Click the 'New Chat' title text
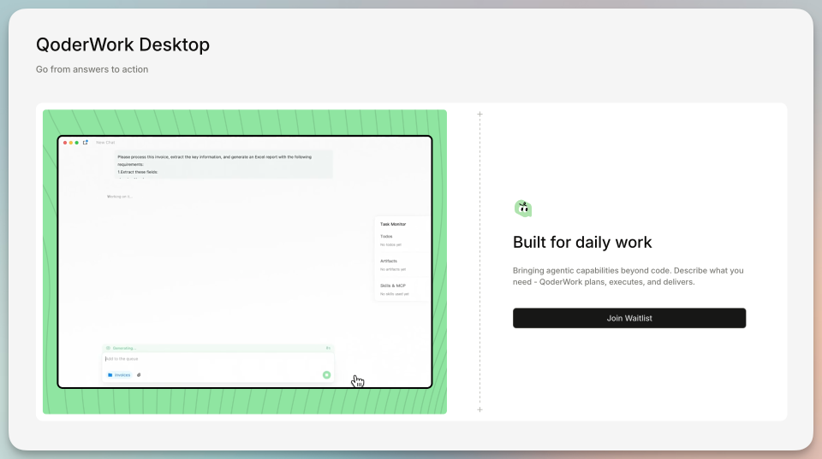The image size is (822, 459). pyautogui.click(x=105, y=143)
